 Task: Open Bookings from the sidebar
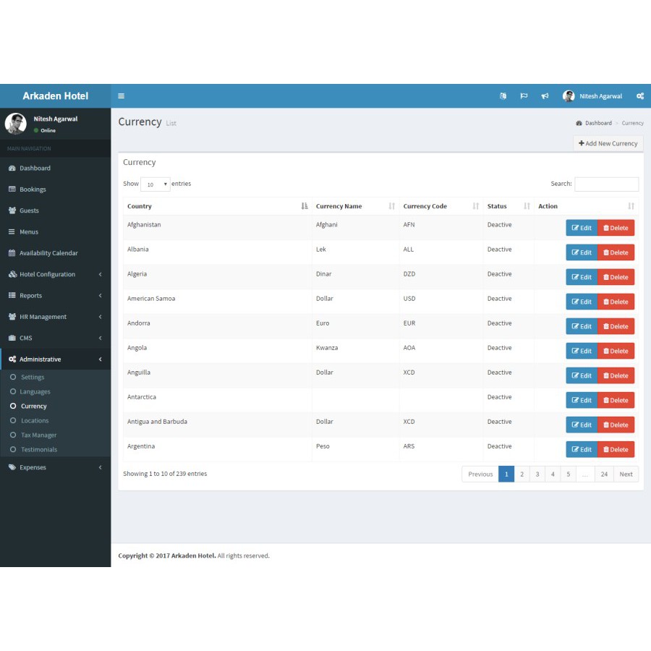(33, 190)
